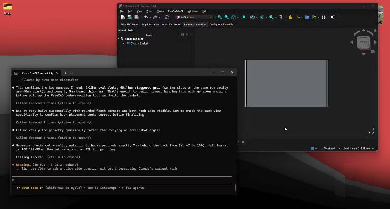This screenshot has width=390, height=209.
Task: Create a new document in FreeCAD
Action: [x=123, y=17]
